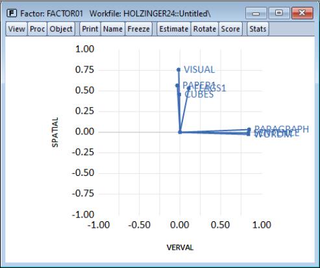The height and width of the screenshot is (268, 320).
Task: Click the -0.50 horizontal axis tick label
Action: click(140, 225)
